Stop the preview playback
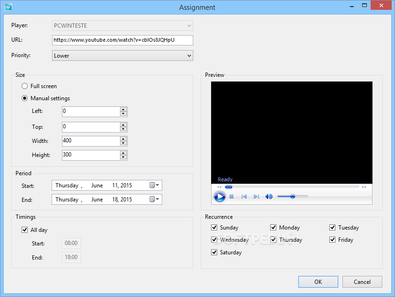 pyautogui.click(x=231, y=196)
